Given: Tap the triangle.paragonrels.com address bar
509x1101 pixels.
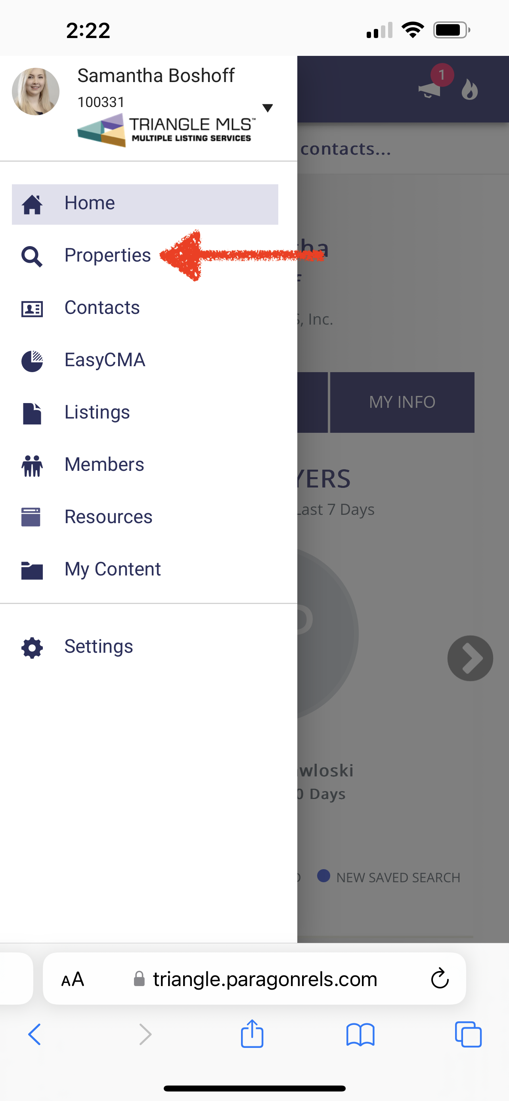Looking at the screenshot, I should coord(254,978).
